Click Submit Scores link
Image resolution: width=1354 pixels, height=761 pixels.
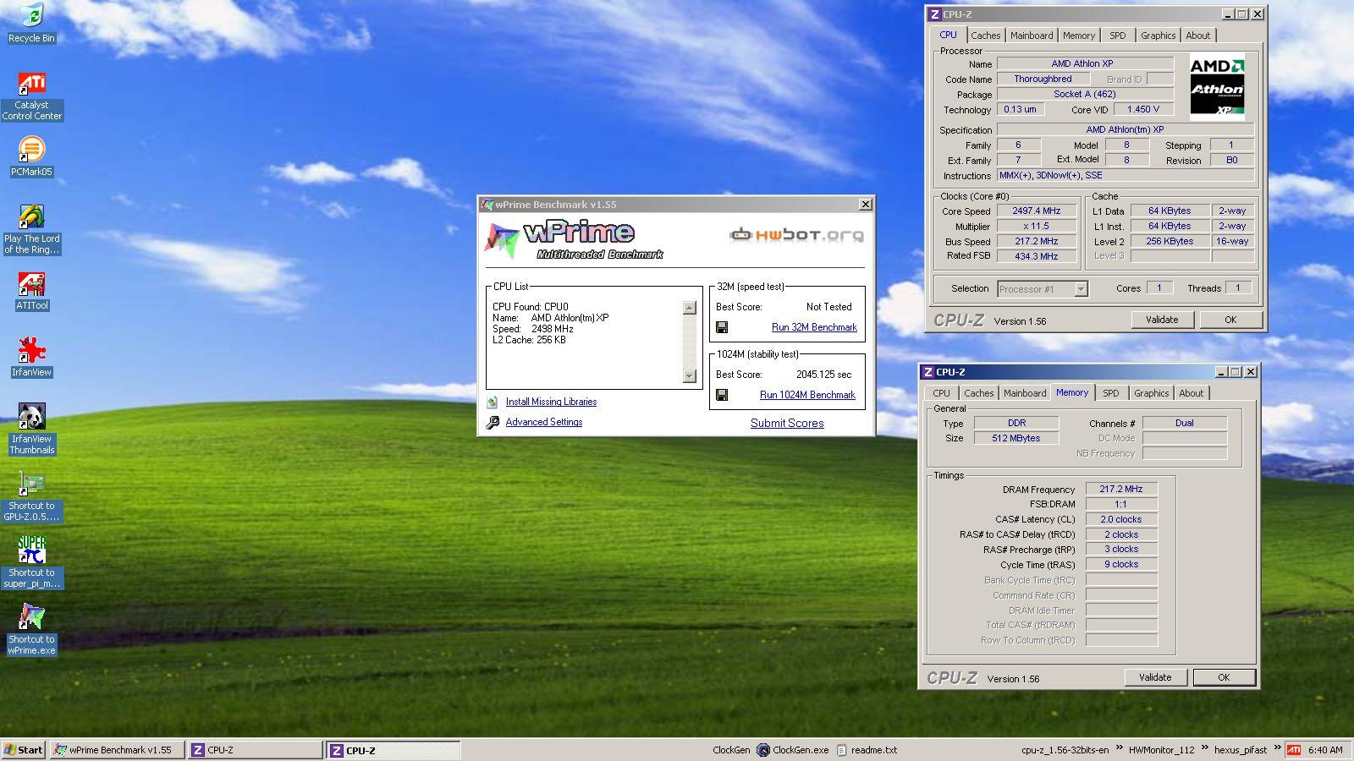(x=787, y=424)
